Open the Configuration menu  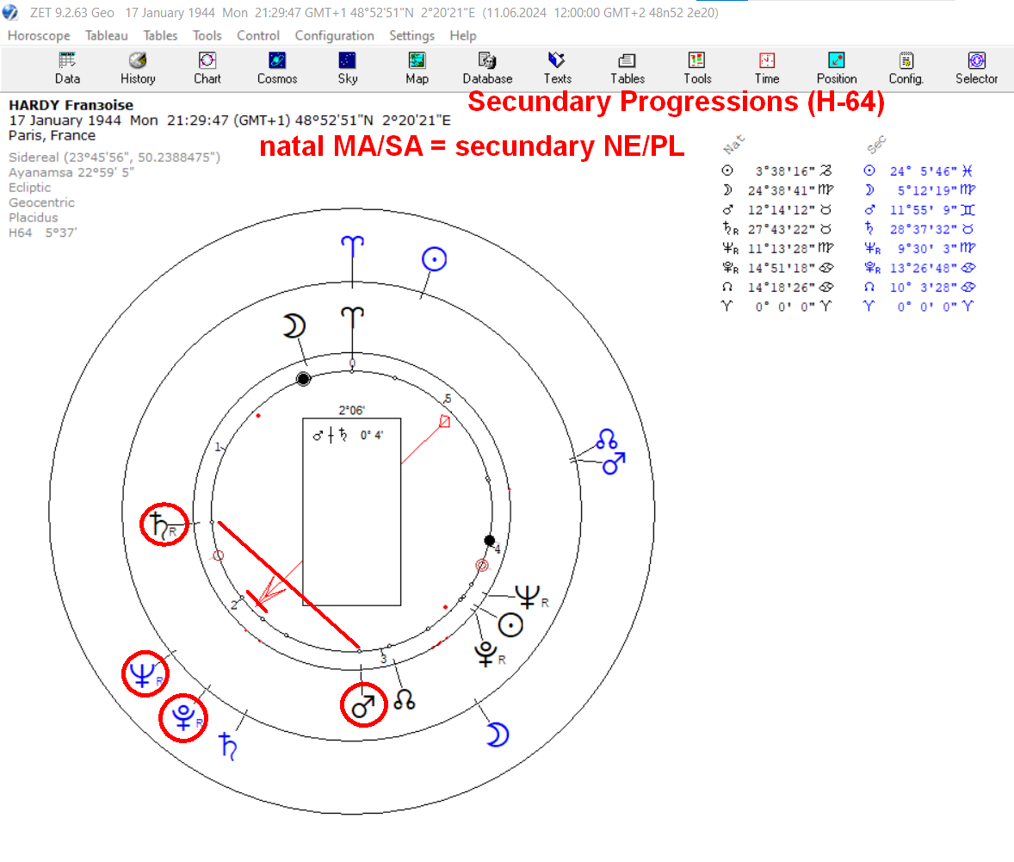(x=334, y=35)
